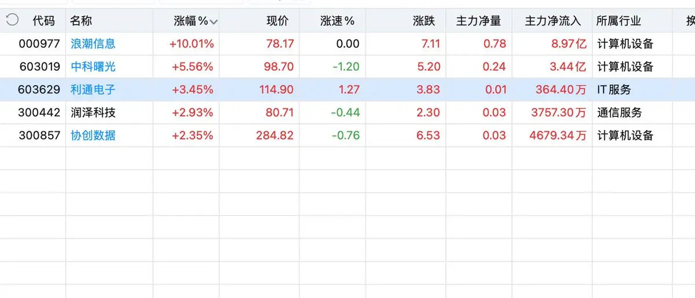Toggle sort arrow on 涨幅% column
The height and width of the screenshot is (298, 695).
coord(214,22)
